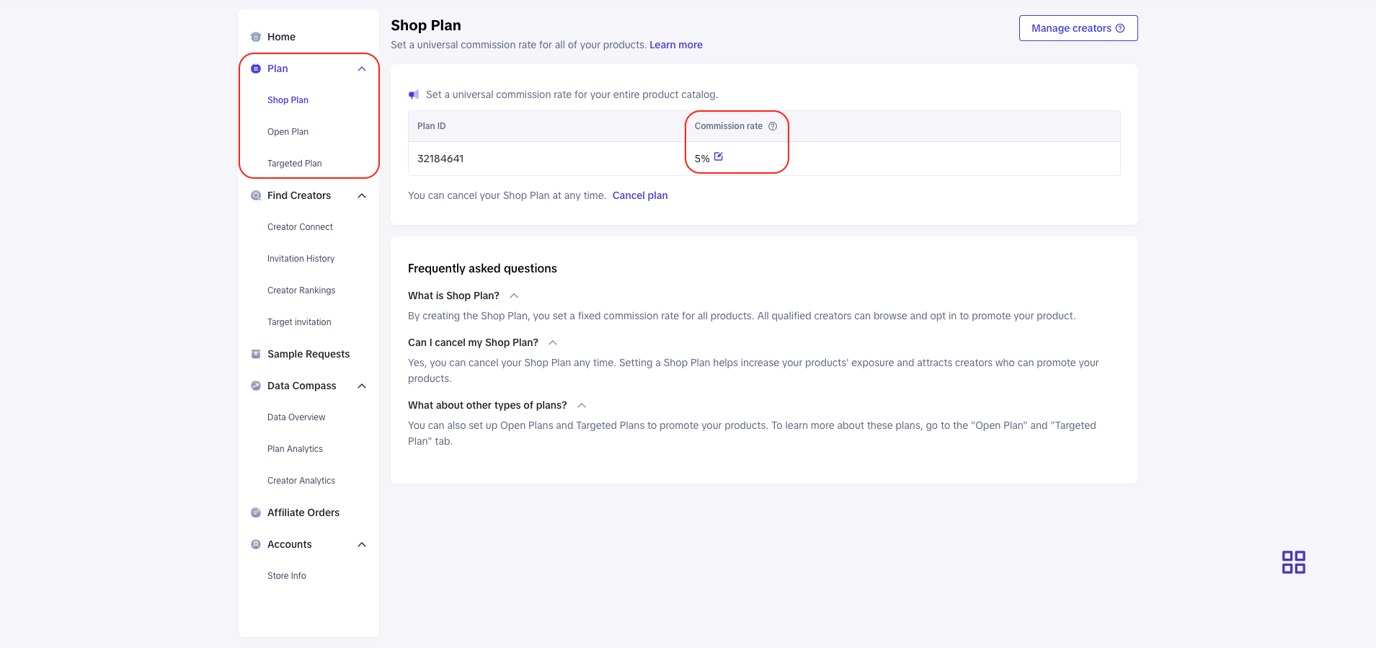Go to Targeted Plan in sidebar
Screen dimensions: 1376x648
pyautogui.click(x=294, y=164)
